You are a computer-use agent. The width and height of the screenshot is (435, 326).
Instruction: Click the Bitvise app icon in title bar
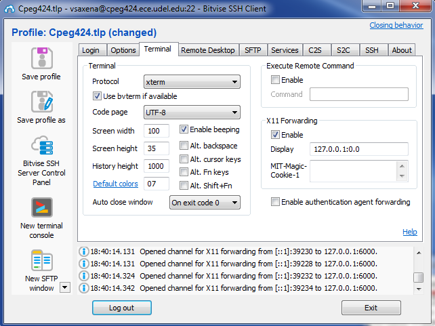pyautogui.click(x=9, y=8)
